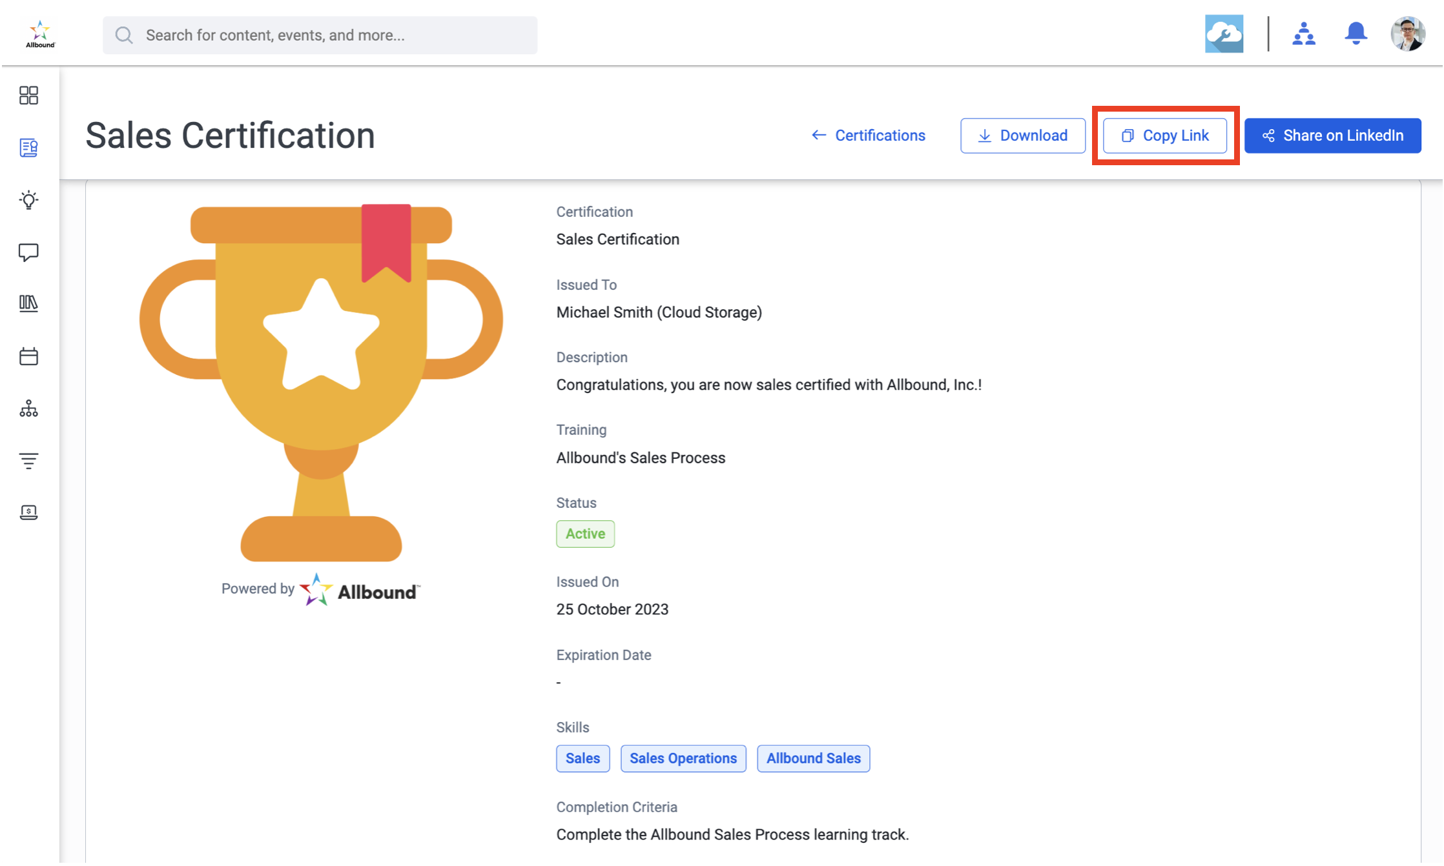Go back to Certifications list
This screenshot has width=1444, height=866.
coord(868,136)
